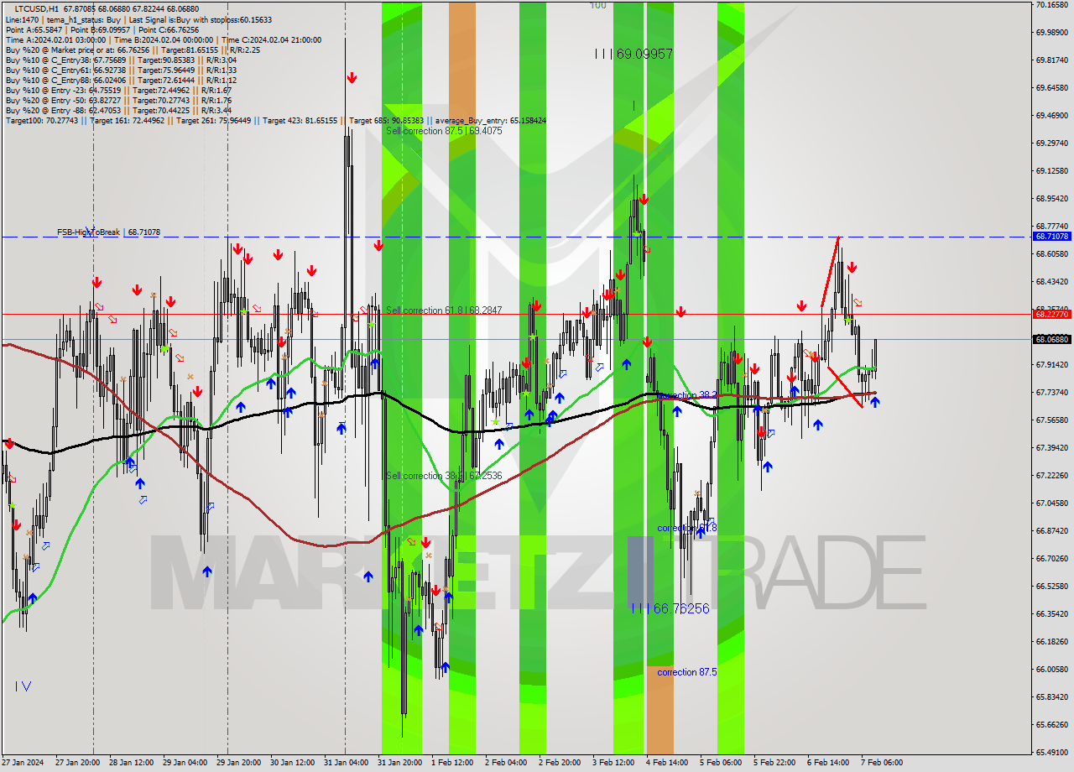This screenshot has height=772, width=1074.
Task: Click the 68.95420 price axis value
Action: click(x=1052, y=199)
